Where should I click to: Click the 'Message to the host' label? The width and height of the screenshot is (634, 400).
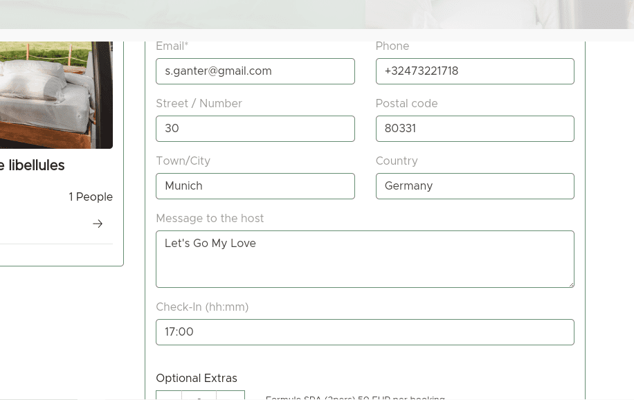210,219
